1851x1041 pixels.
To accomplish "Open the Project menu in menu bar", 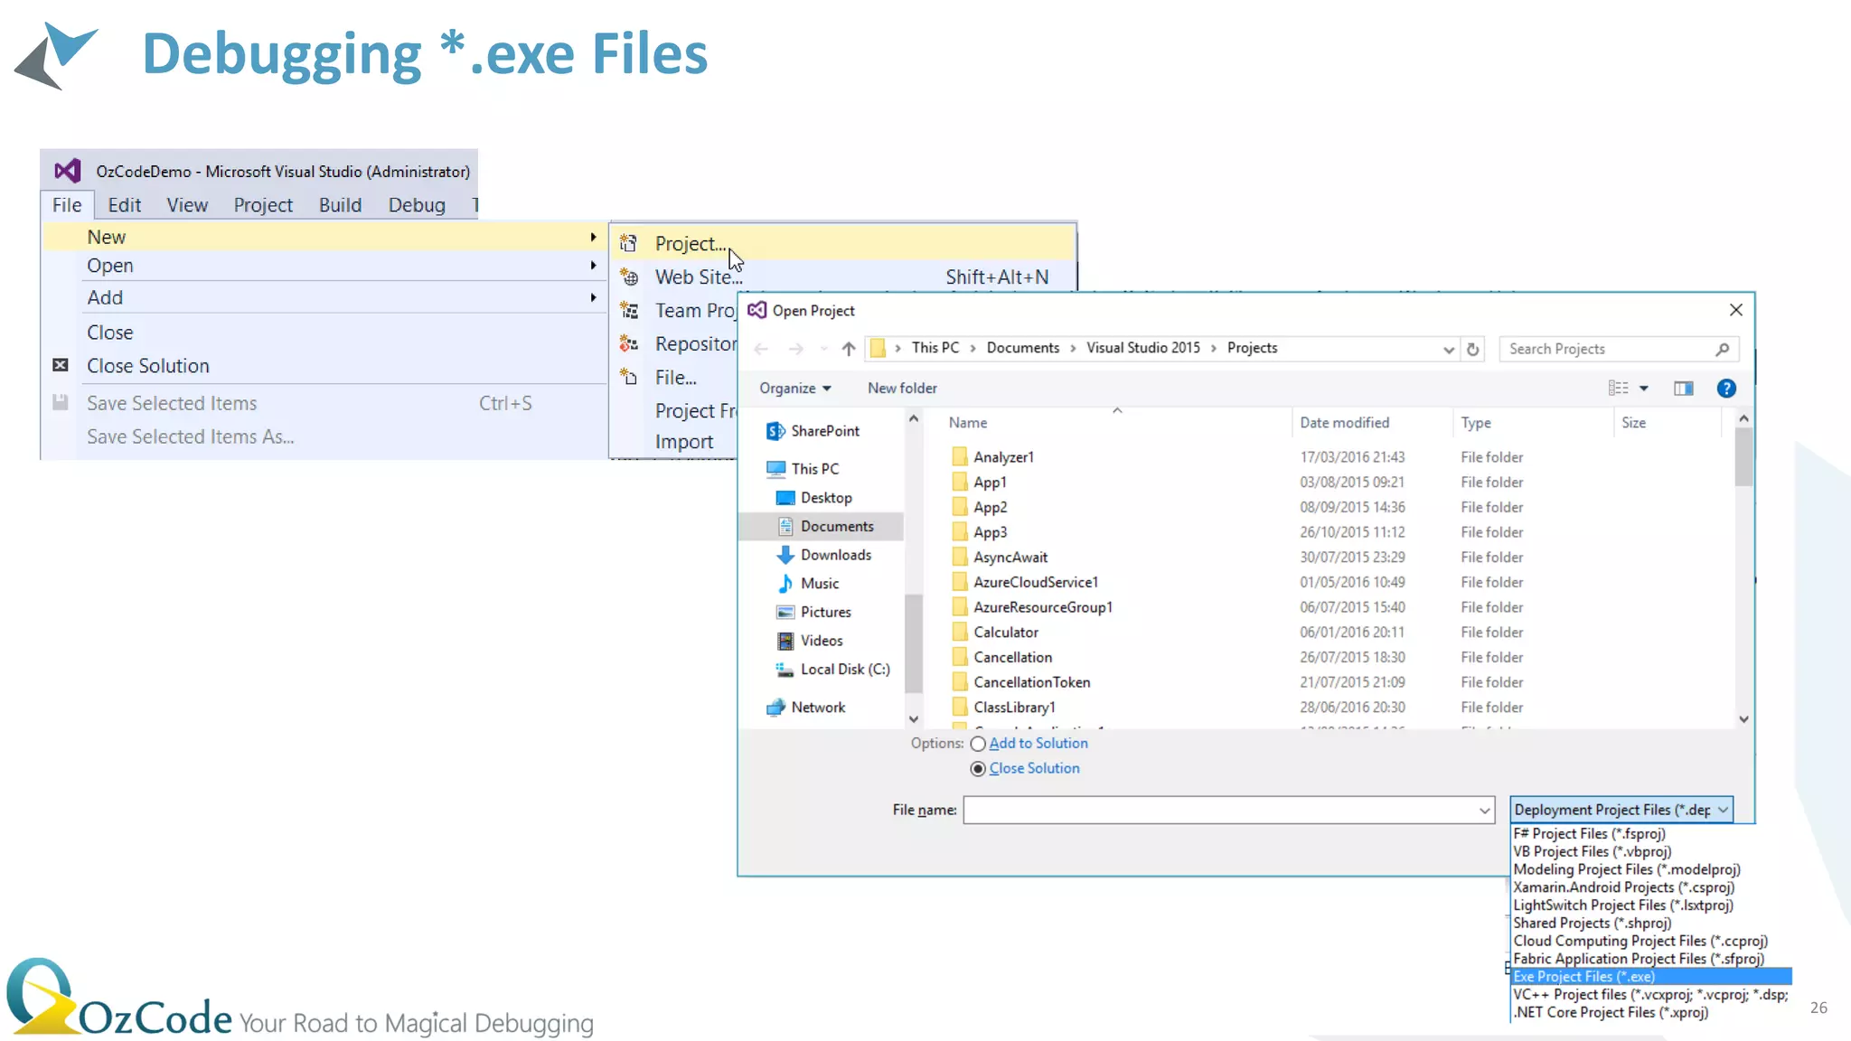I will (x=263, y=205).
